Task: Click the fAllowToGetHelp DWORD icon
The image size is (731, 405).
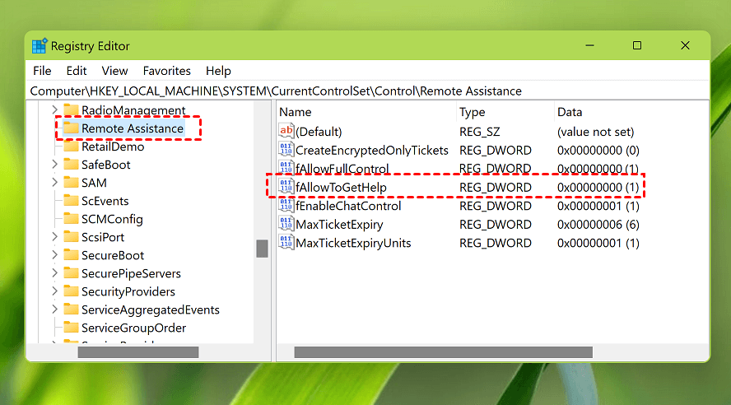Action: [286, 188]
